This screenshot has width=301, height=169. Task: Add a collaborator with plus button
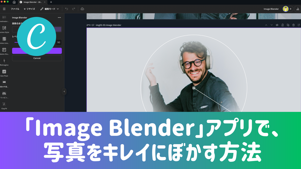(290, 9)
